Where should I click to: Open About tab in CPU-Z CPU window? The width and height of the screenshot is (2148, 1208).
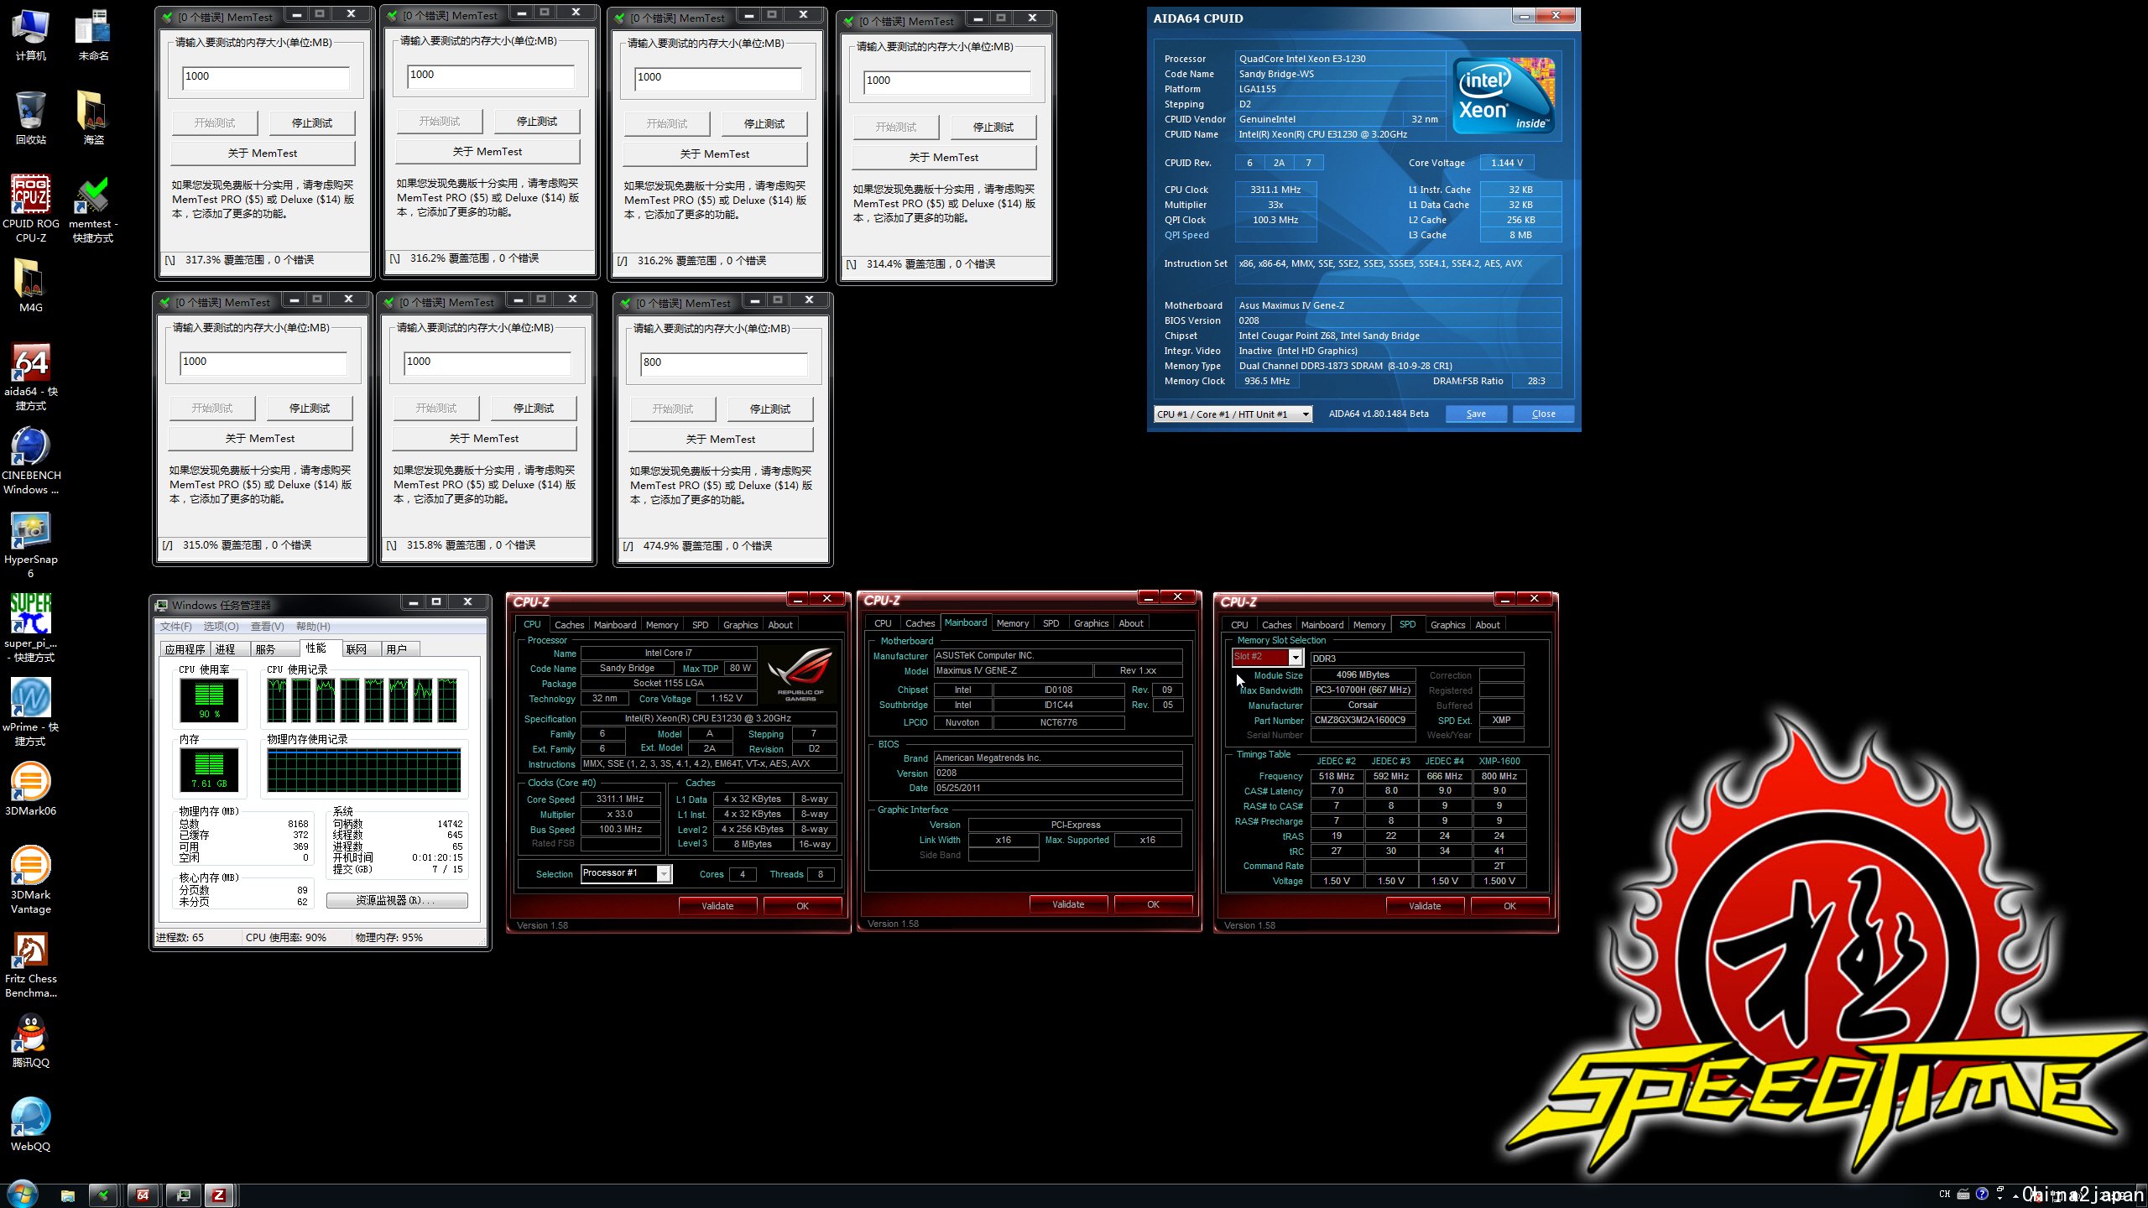pyautogui.click(x=779, y=625)
